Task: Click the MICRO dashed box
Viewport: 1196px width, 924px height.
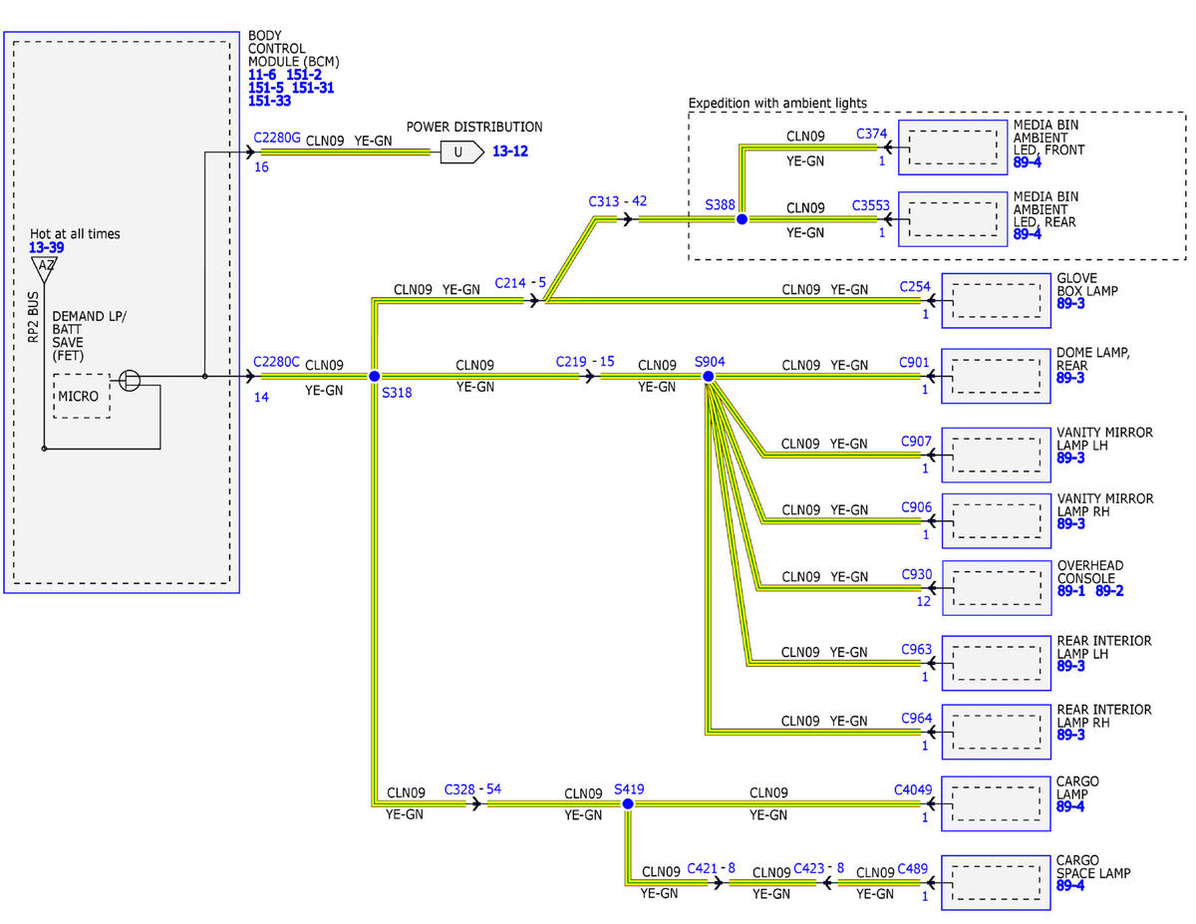Action: pyautogui.click(x=82, y=396)
